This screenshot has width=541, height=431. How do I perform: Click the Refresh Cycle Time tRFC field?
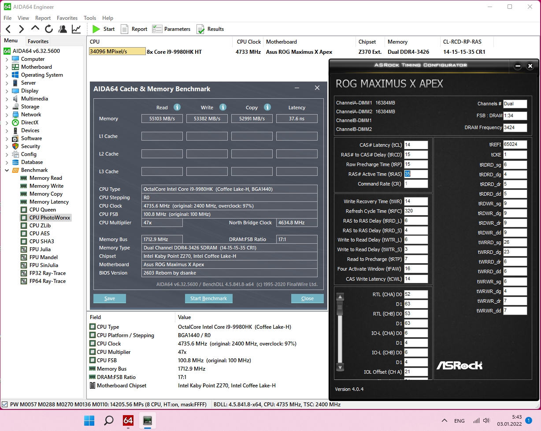(x=415, y=211)
